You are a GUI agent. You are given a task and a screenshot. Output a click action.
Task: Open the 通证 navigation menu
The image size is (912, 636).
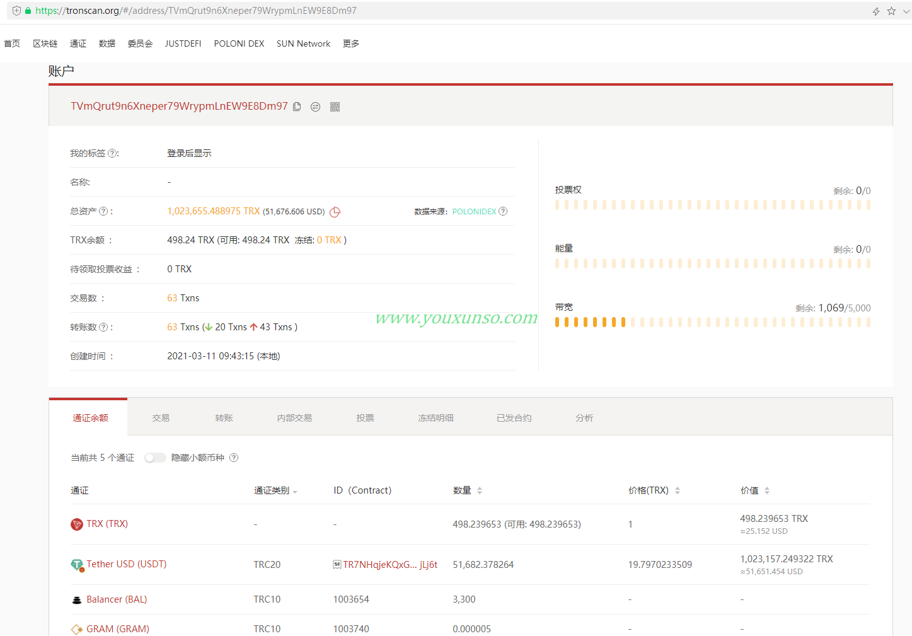[78, 43]
